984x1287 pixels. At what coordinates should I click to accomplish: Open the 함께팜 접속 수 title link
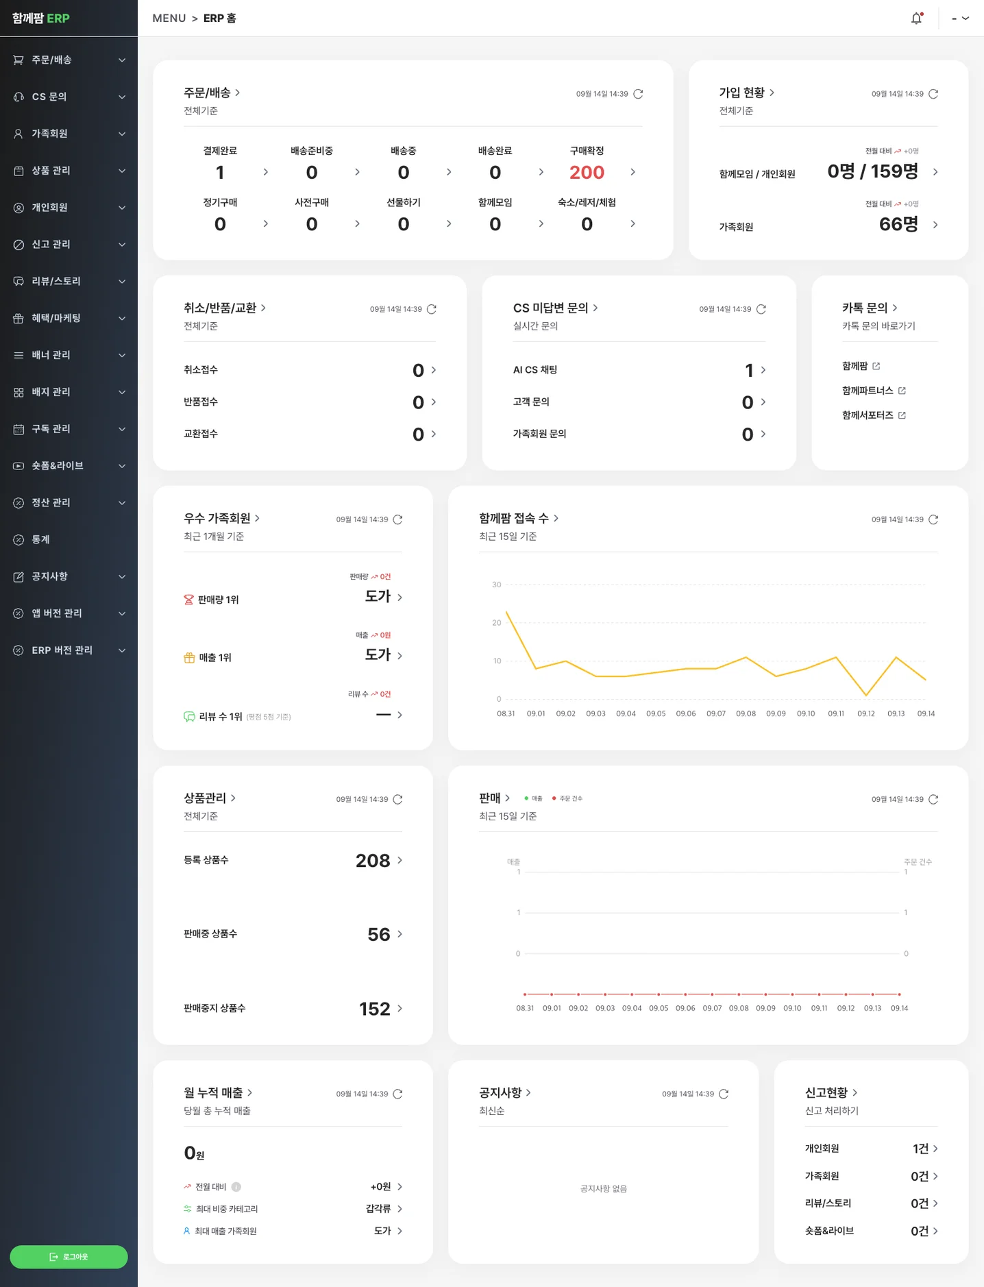pyautogui.click(x=519, y=519)
